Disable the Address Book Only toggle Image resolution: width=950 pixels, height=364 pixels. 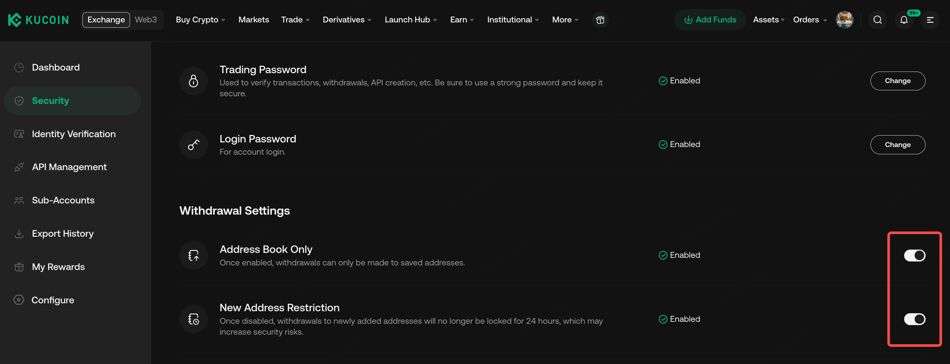(x=915, y=255)
